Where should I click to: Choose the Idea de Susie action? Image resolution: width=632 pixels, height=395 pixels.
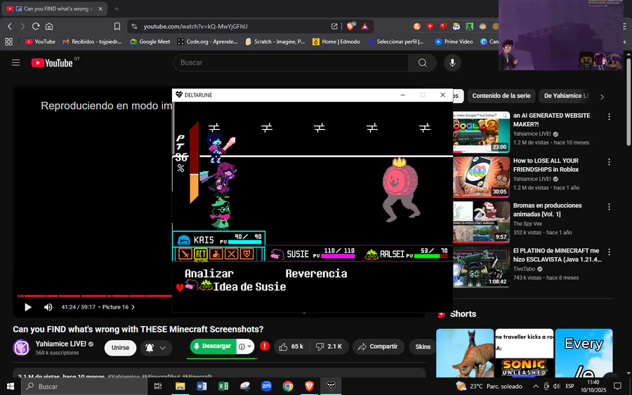click(249, 287)
